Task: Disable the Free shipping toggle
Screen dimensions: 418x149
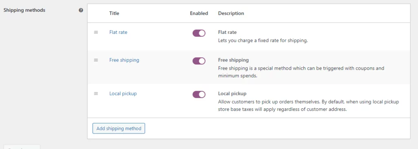Action: 199,61
